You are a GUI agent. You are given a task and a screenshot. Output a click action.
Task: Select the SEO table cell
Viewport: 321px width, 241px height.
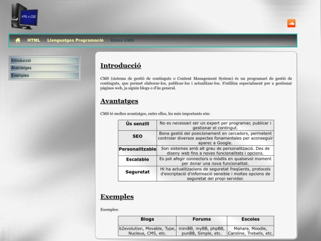137,138
